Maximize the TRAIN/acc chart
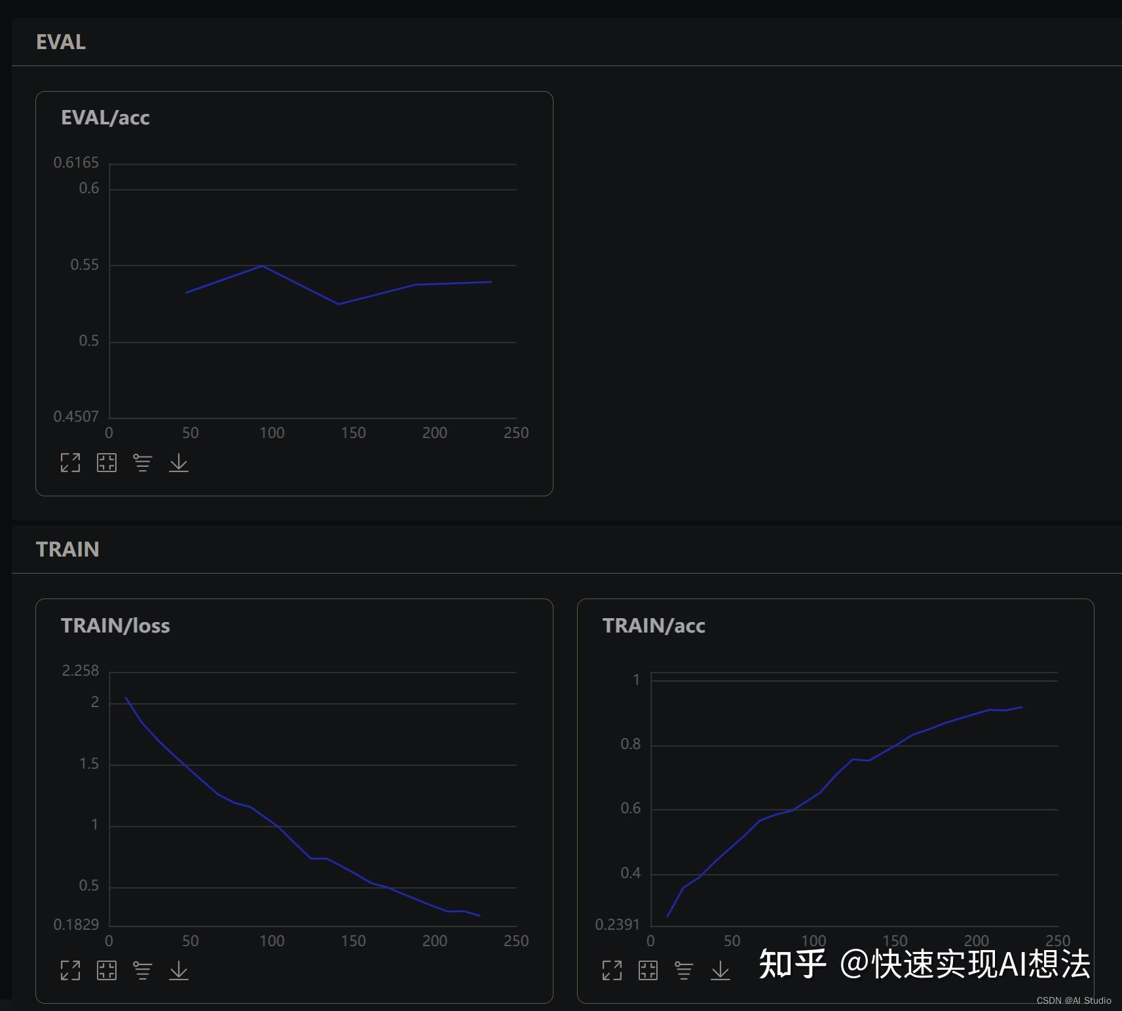 [612, 970]
